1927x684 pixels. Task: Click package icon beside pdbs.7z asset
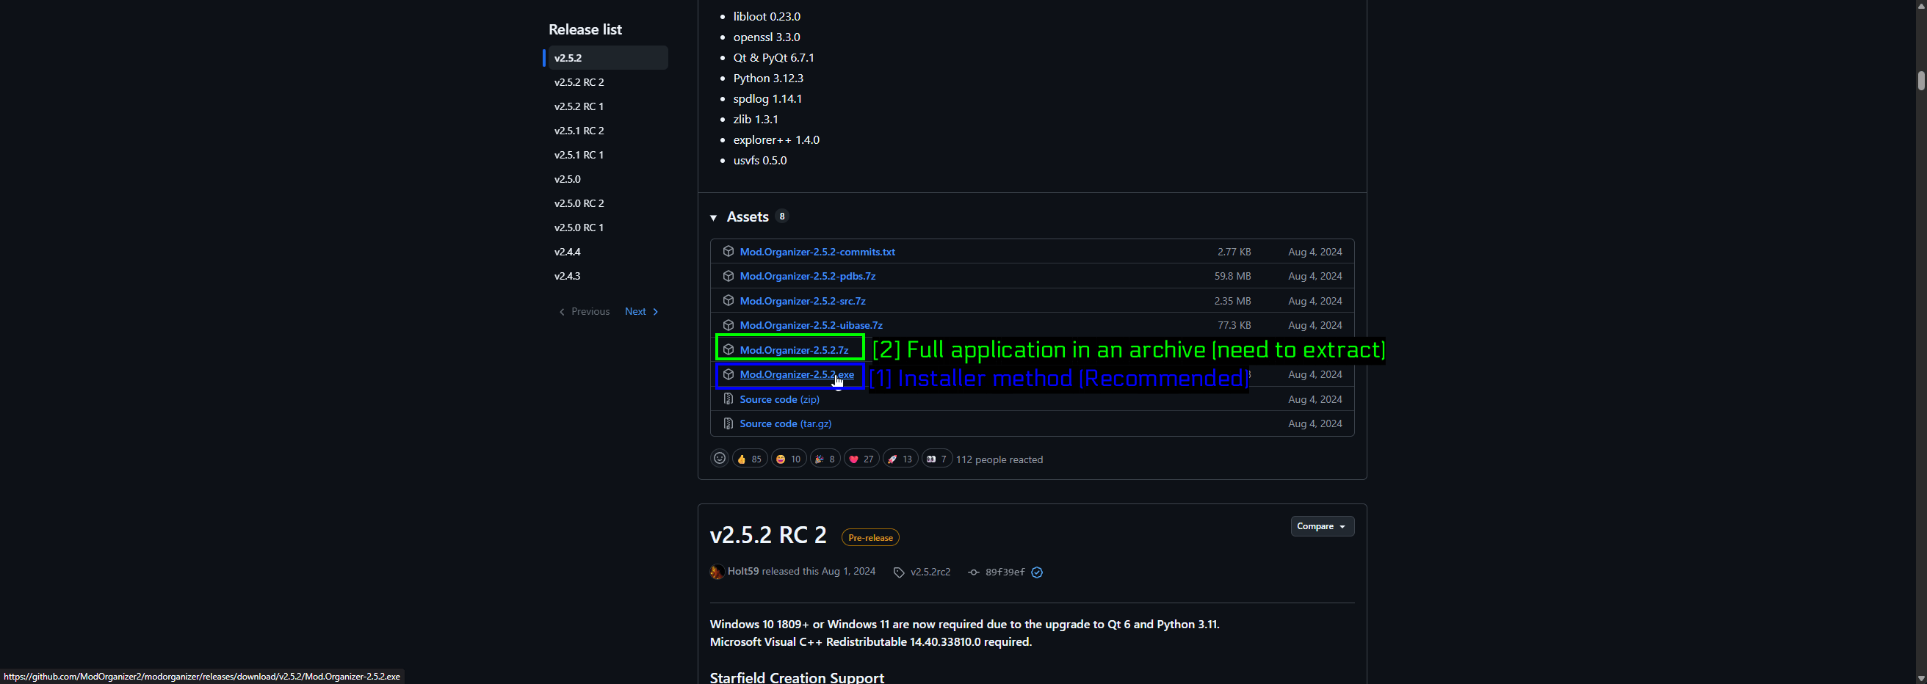click(x=728, y=276)
